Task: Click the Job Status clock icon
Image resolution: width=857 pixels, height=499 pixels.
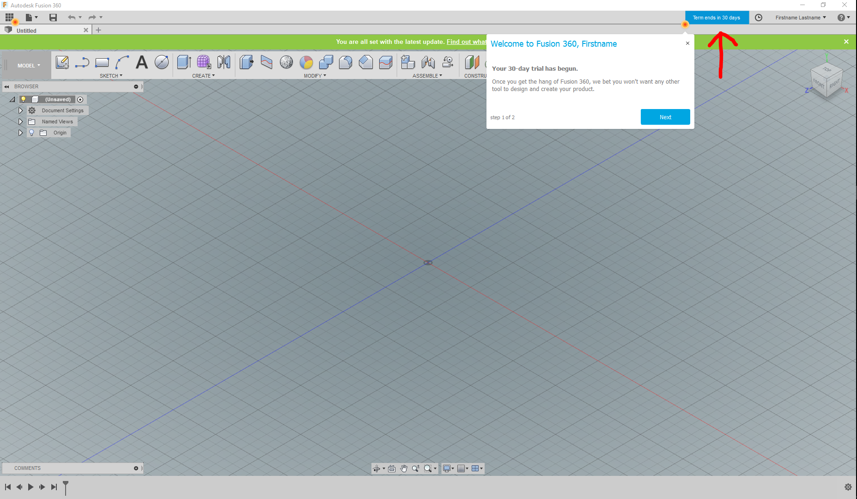Action: pos(758,18)
